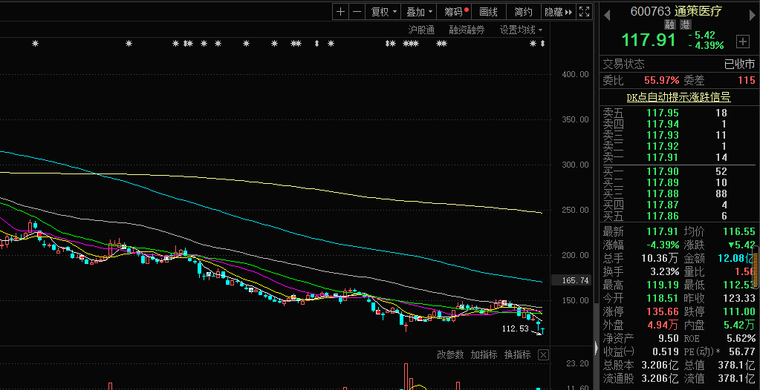Viewport: 760px width, 390px height.
Task: Select the 买二 row price 117.89
Action: pos(663,182)
